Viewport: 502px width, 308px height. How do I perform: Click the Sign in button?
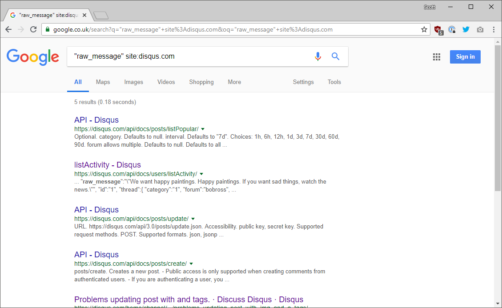click(x=465, y=56)
